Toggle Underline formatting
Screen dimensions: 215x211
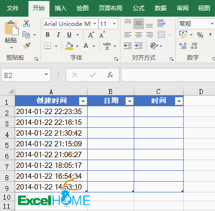(69, 35)
